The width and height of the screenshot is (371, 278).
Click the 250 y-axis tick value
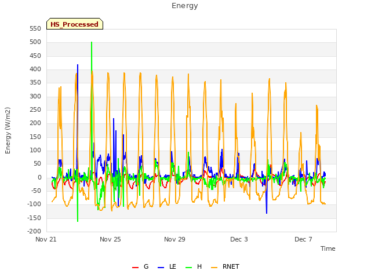click(35, 109)
